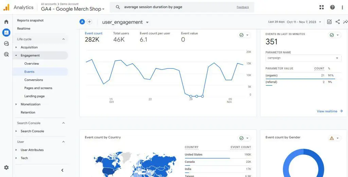Click the United States country row
This screenshot has width=348, height=177.
pos(218,155)
